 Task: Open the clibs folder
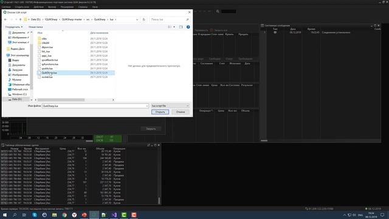click(44, 38)
